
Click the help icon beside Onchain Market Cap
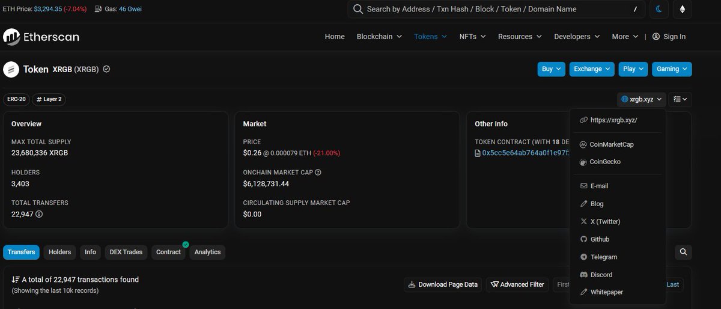[318, 173]
